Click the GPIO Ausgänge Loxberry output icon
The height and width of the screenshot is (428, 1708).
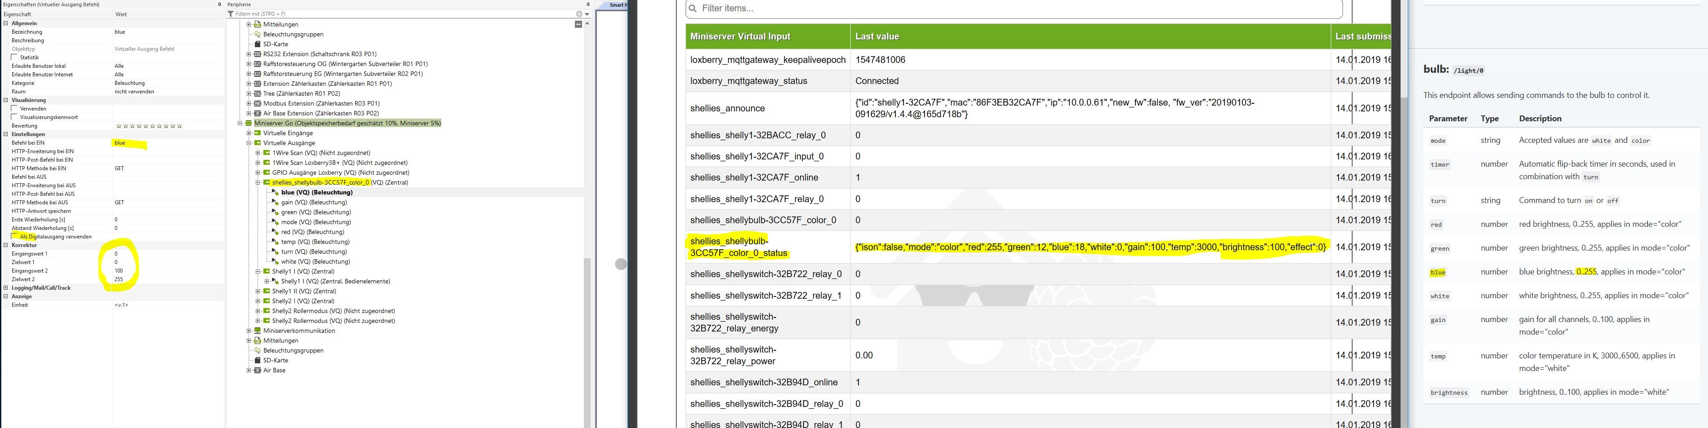267,173
